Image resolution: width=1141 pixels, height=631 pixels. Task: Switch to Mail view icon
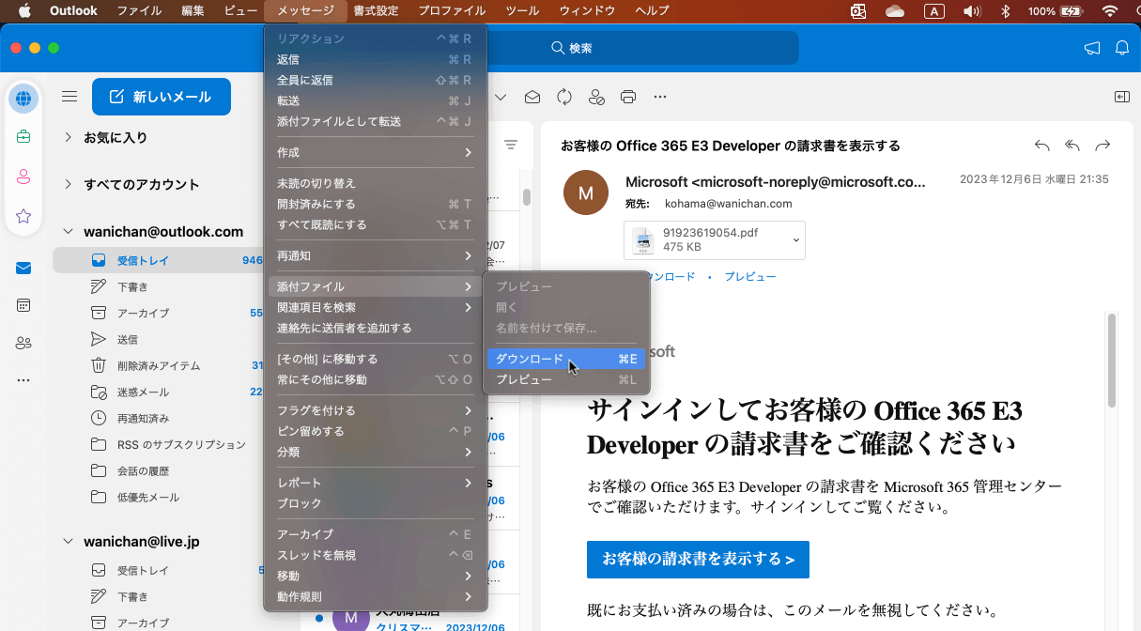point(23,269)
